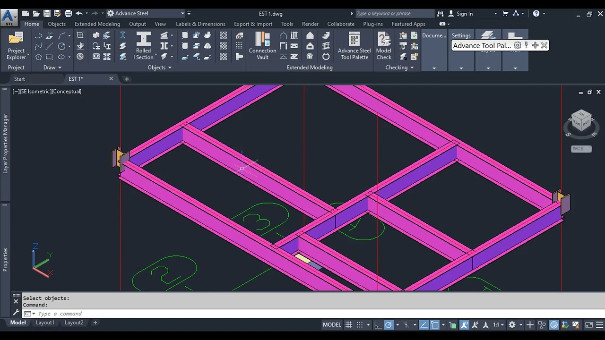Click the ViewCube in the viewport
This screenshot has width=605, height=340.
pos(581,121)
